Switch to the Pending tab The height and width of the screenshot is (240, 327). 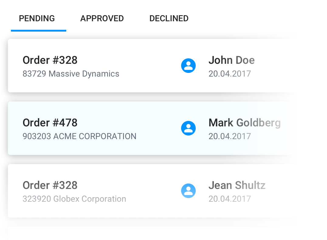point(37,19)
